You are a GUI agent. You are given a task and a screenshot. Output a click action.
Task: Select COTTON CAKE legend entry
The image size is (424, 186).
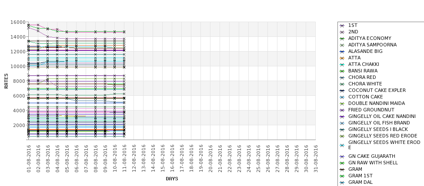coord(366,97)
